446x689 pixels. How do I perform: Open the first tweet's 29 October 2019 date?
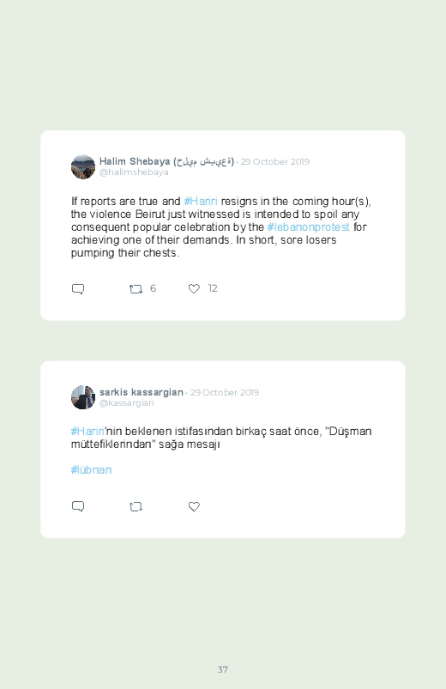[x=275, y=161]
